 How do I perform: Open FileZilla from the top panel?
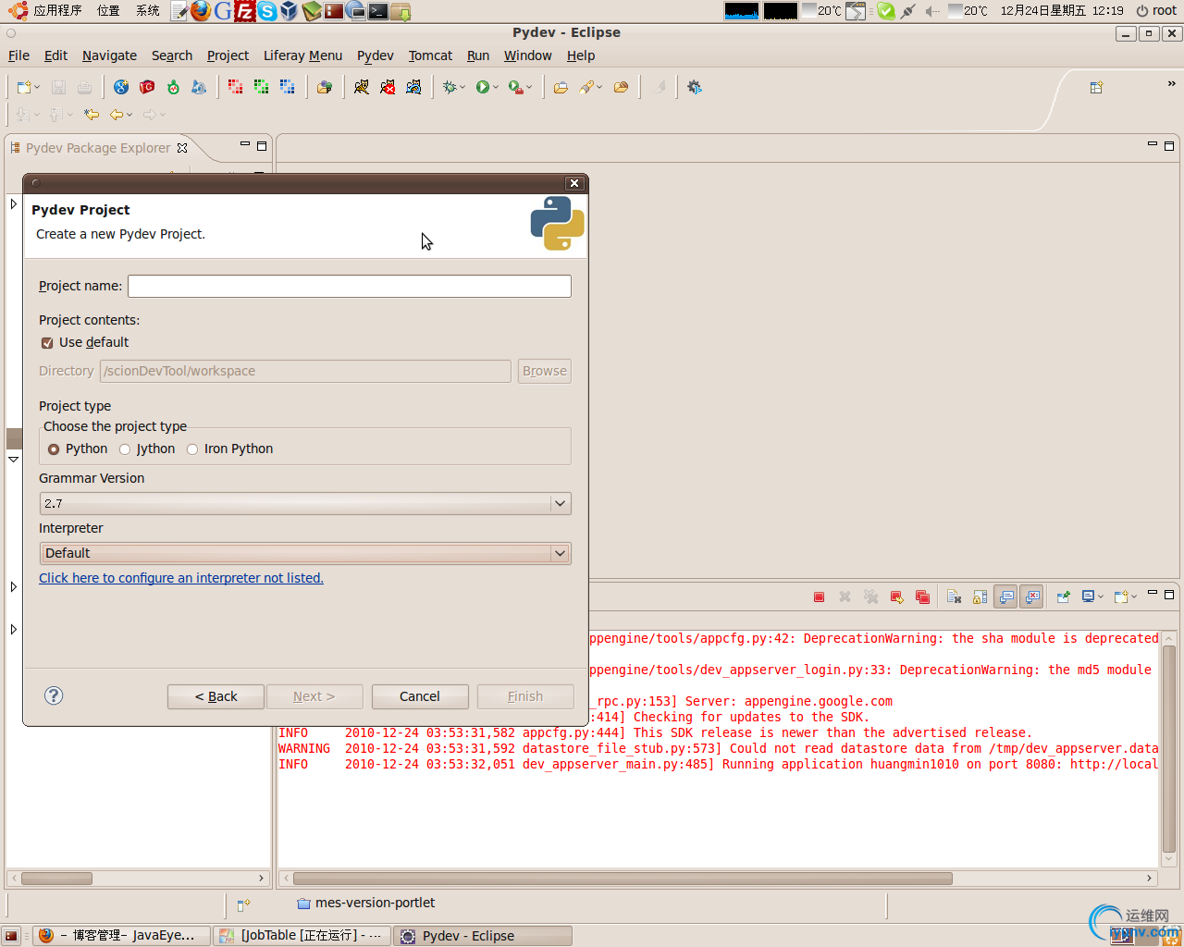[245, 11]
